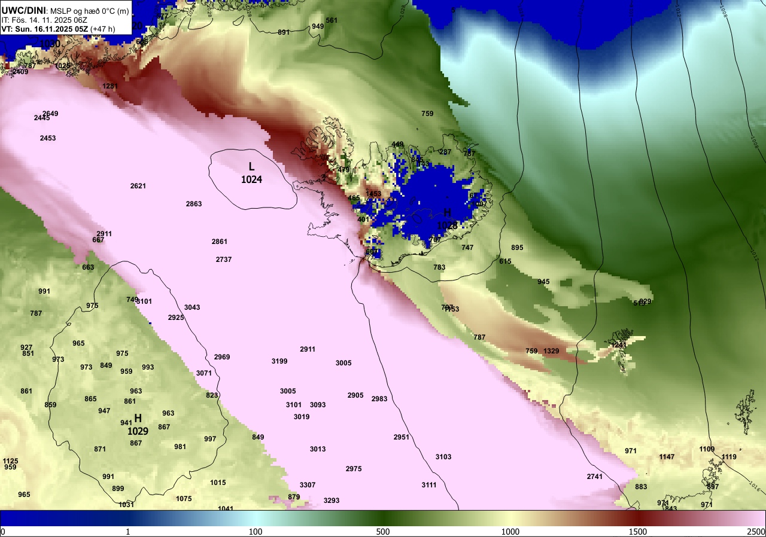Click the height value 3071

coord(204,373)
